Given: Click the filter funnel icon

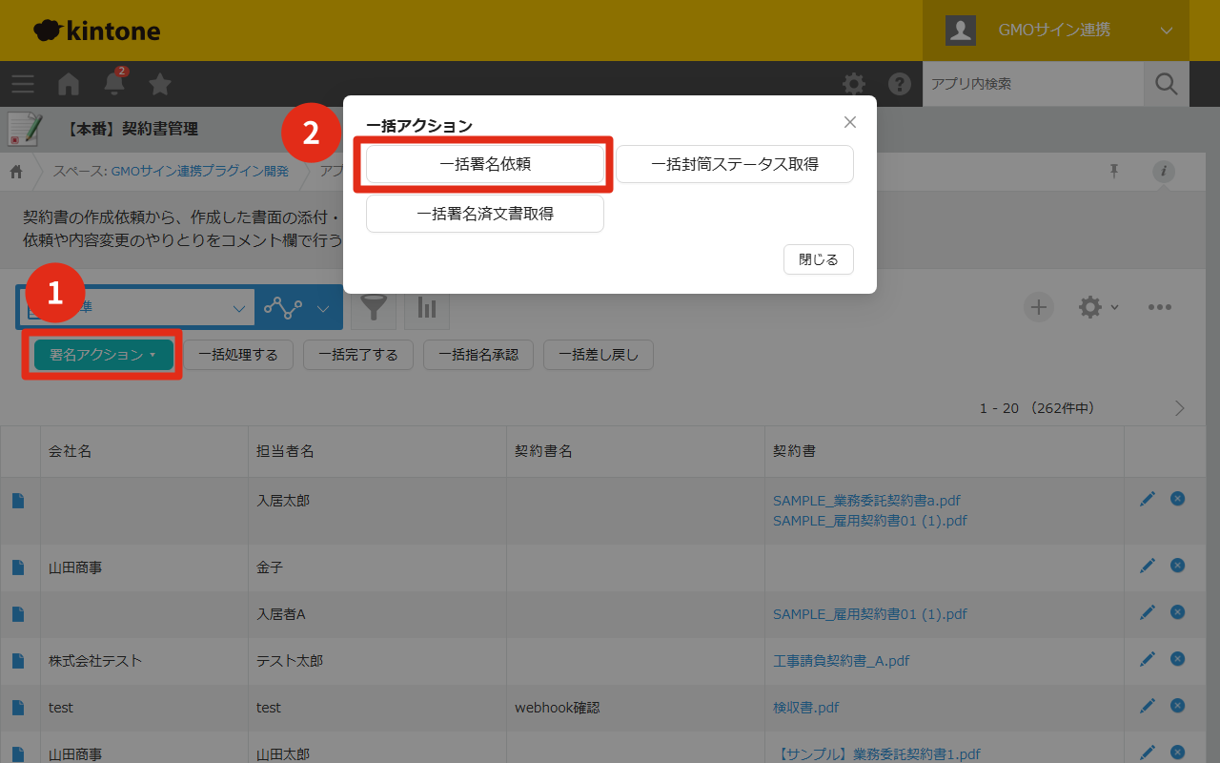Looking at the screenshot, I should [x=376, y=307].
